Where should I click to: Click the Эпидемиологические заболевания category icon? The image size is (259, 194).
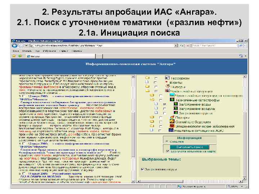[x=172, y=126]
